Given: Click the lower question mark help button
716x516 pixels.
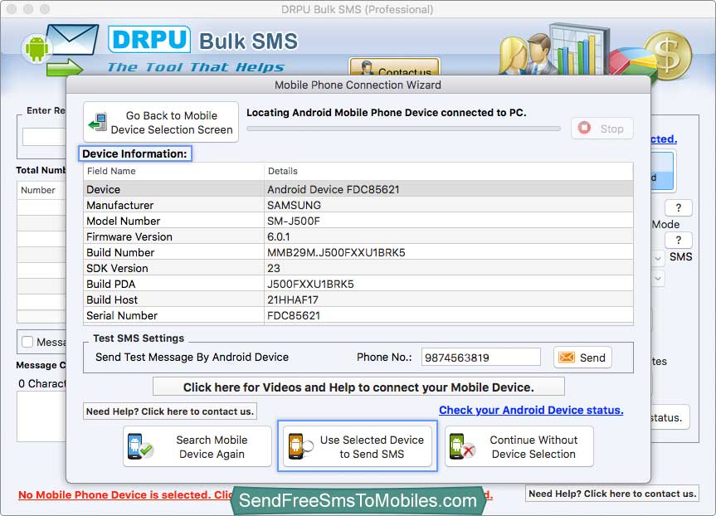Looking at the screenshot, I should tap(679, 241).
